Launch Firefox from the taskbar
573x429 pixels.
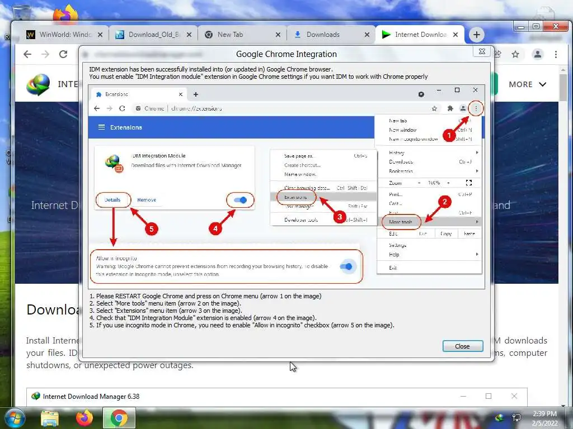click(84, 418)
